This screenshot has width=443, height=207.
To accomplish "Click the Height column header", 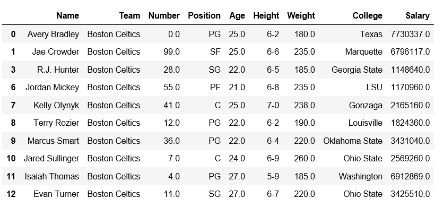I will (x=266, y=15).
